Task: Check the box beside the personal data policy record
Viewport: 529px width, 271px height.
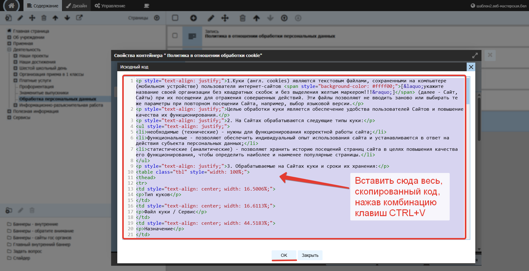Action: click(175, 35)
